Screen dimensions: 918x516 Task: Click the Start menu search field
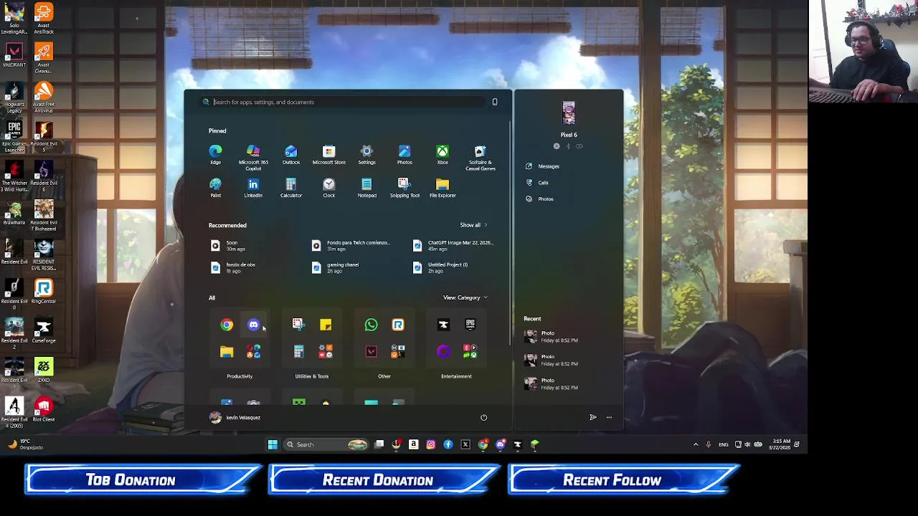pos(343,102)
